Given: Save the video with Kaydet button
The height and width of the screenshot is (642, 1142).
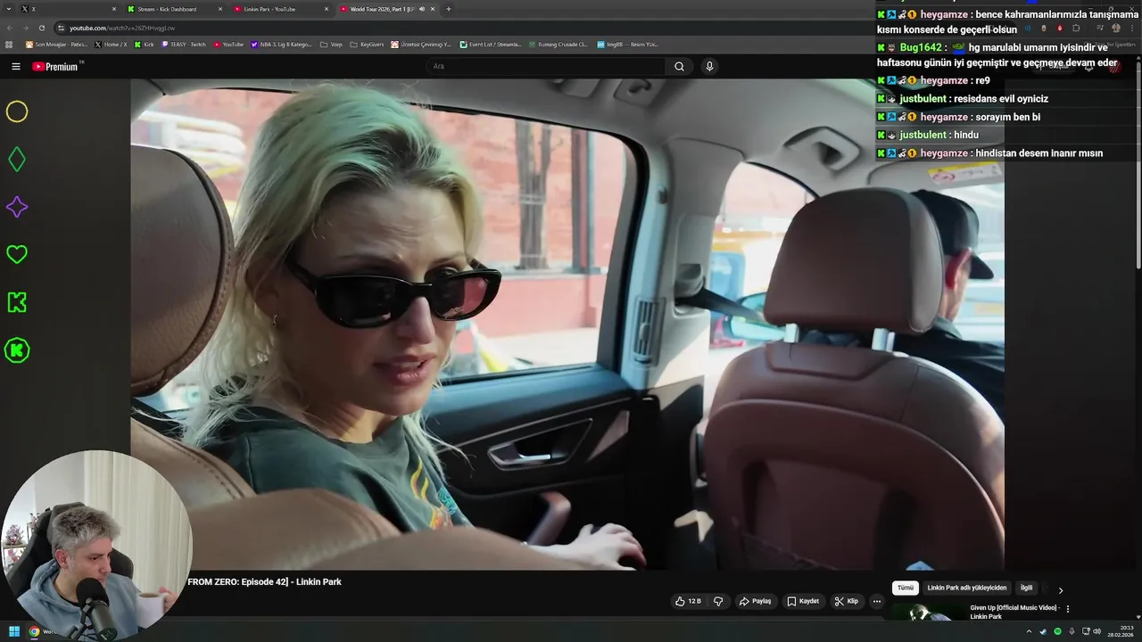Looking at the screenshot, I should pyautogui.click(x=803, y=601).
